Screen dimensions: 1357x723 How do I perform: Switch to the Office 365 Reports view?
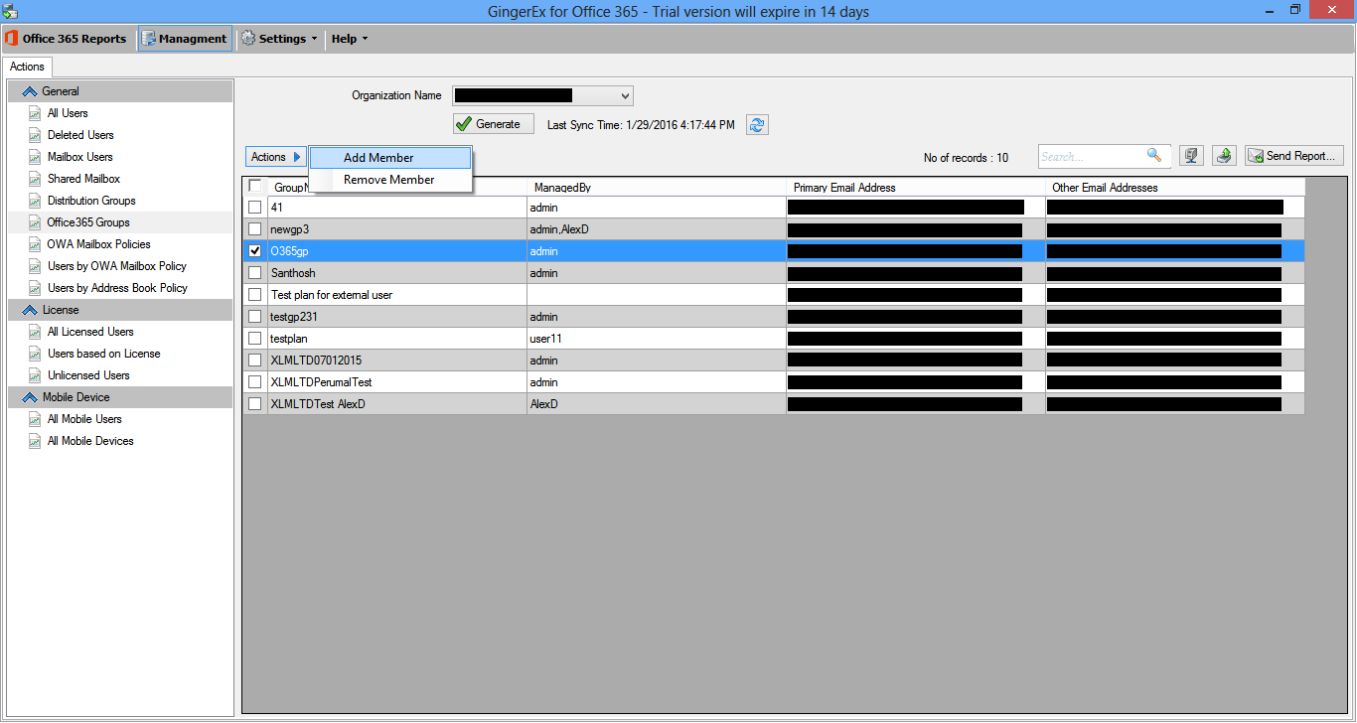click(x=67, y=39)
